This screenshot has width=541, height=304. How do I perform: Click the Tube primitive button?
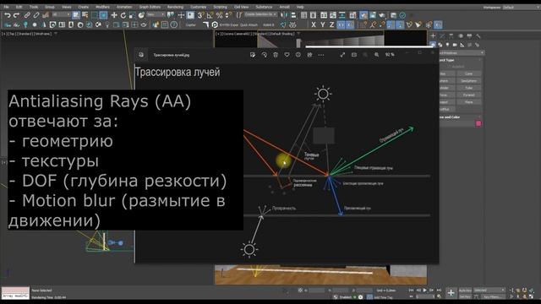469,88
